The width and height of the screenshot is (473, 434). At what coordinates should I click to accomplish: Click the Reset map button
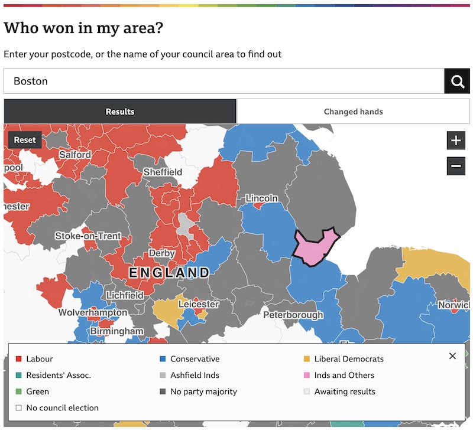coord(25,140)
